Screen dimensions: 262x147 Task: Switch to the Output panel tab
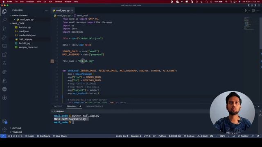click(58, 106)
